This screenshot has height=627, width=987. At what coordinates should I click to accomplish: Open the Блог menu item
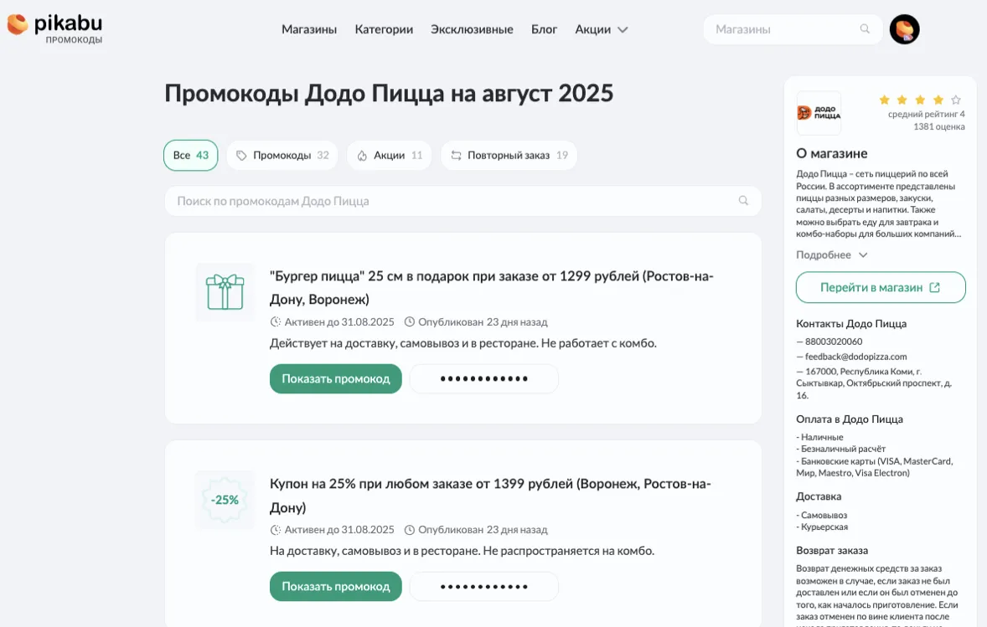(544, 29)
